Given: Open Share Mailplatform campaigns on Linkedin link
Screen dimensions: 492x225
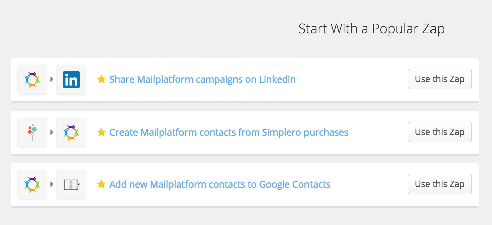Looking at the screenshot, I should point(203,79).
